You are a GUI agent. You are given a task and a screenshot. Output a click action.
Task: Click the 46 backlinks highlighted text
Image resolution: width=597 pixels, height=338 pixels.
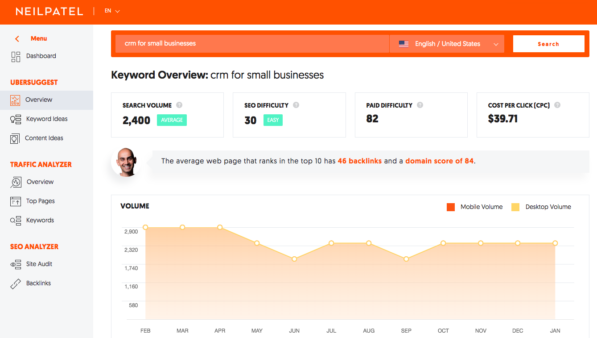pyautogui.click(x=360, y=161)
